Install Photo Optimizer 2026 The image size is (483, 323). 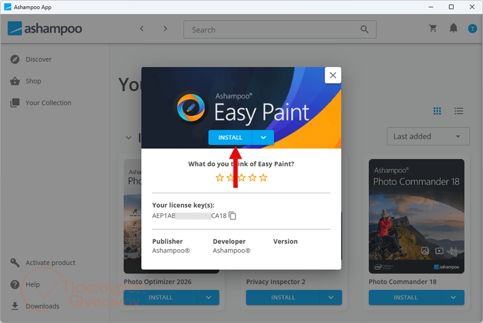click(161, 297)
